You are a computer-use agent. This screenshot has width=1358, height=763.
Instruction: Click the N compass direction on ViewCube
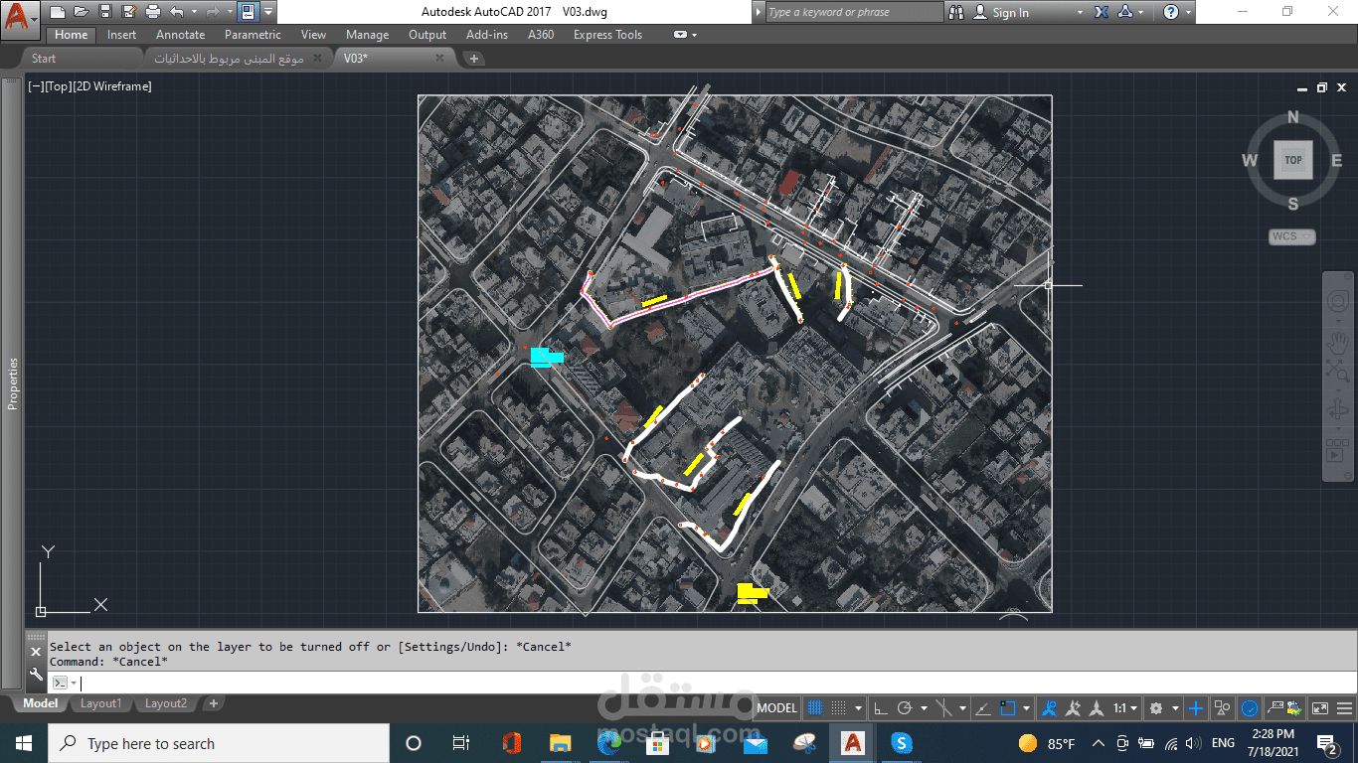coord(1293,117)
